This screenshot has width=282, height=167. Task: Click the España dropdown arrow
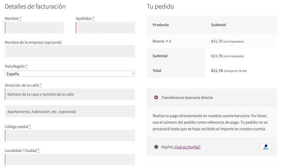pos(133,74)
